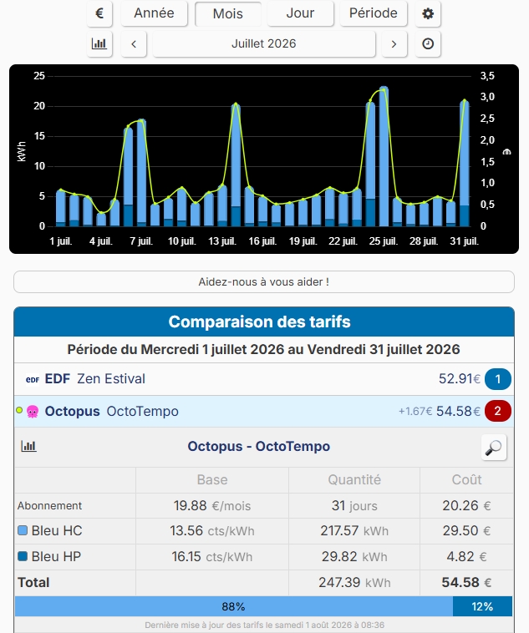
Task: Open the OctoTempo details magnifier icon
Action: [494, 448]
